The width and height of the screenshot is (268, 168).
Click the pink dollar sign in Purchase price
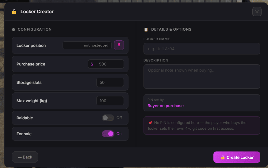click(x=92, y=64)
